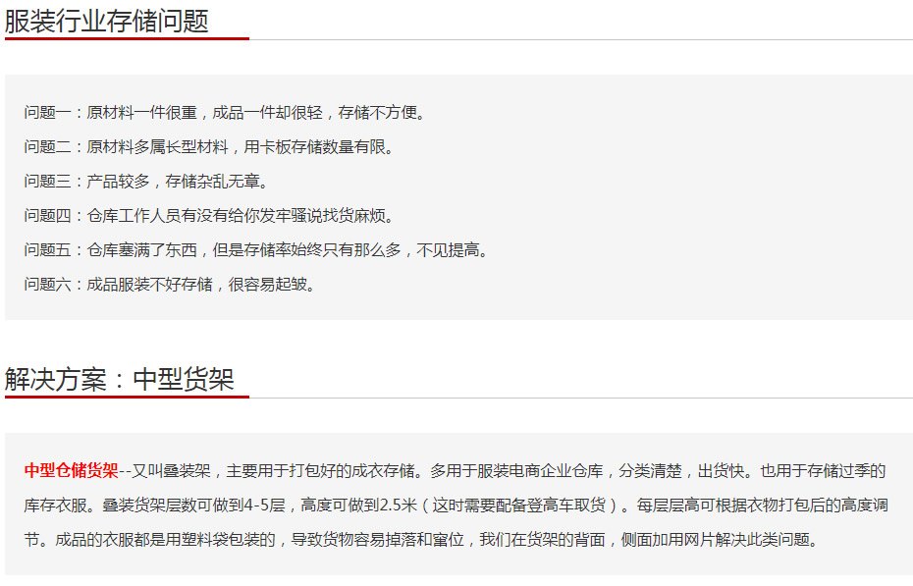Select the line starting with 问题二

click(210, 146)
